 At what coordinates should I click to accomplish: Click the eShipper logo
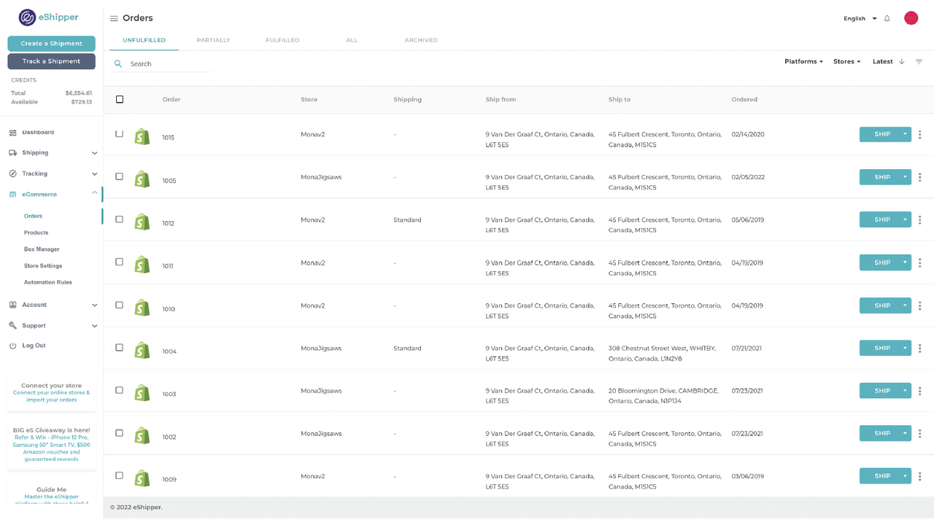49,17
